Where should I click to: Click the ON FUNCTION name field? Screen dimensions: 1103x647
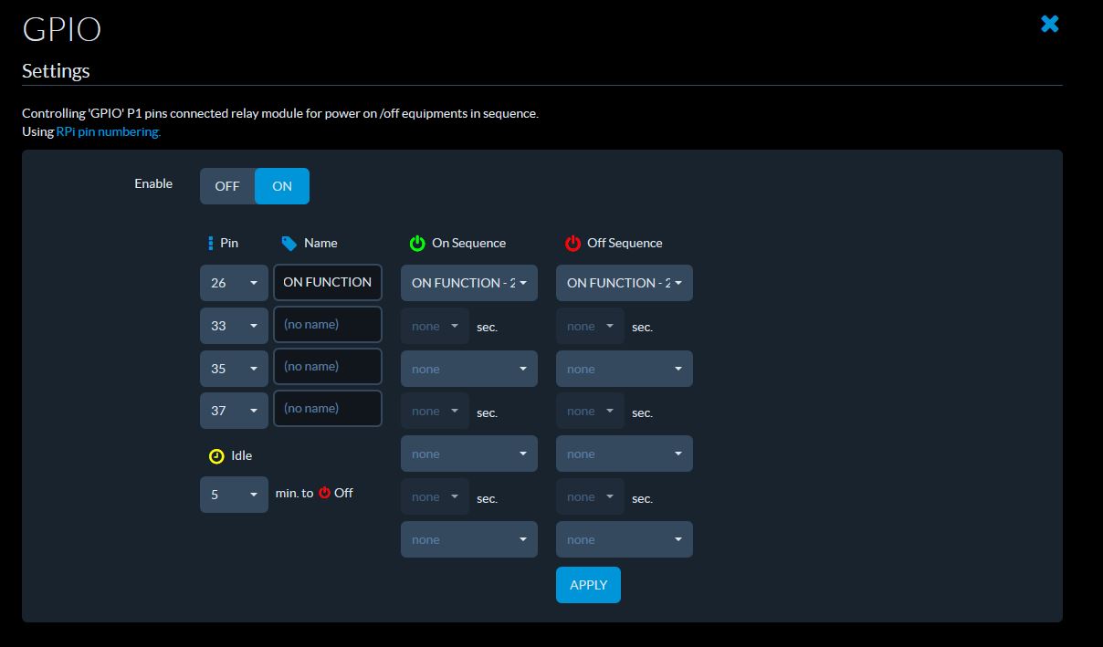point(327,283)
